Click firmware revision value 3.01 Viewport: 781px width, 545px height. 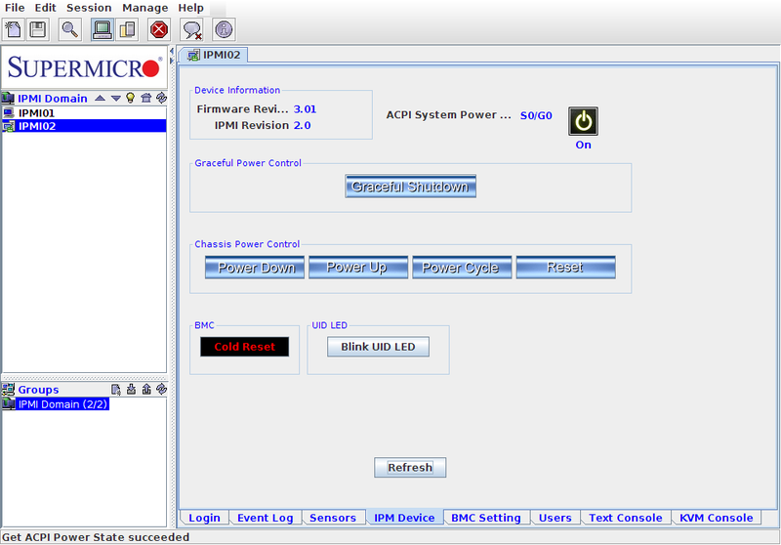pos(305,109)
